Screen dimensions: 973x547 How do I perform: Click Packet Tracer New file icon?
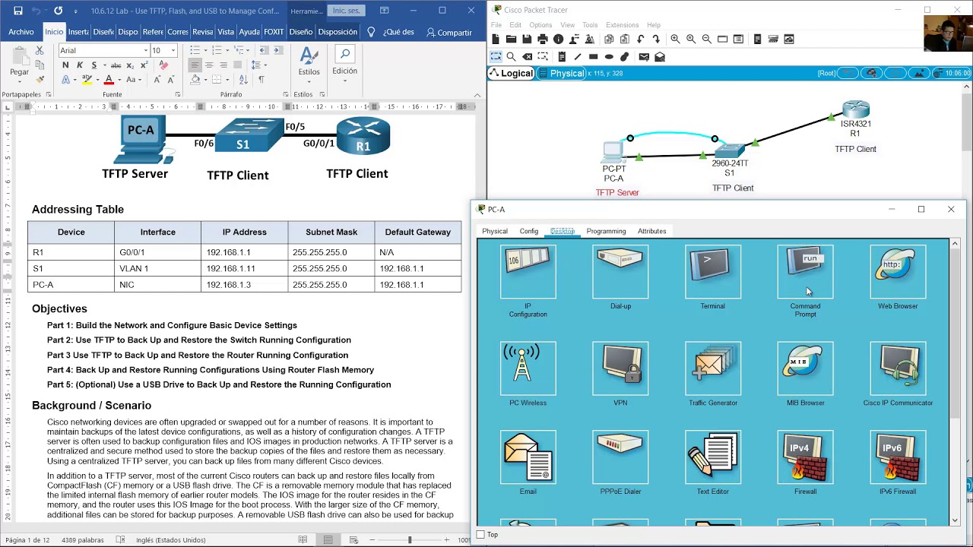point(496,40)
